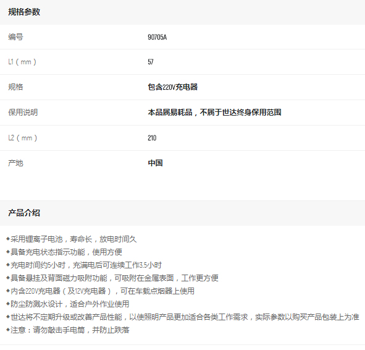This screenshot has width=365, height=350.
Task: Click the origin value 中国
Action: [x=155, y=163]
